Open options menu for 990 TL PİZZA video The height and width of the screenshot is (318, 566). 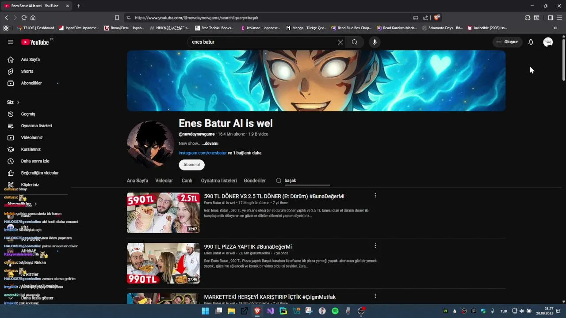pos(375,246)
